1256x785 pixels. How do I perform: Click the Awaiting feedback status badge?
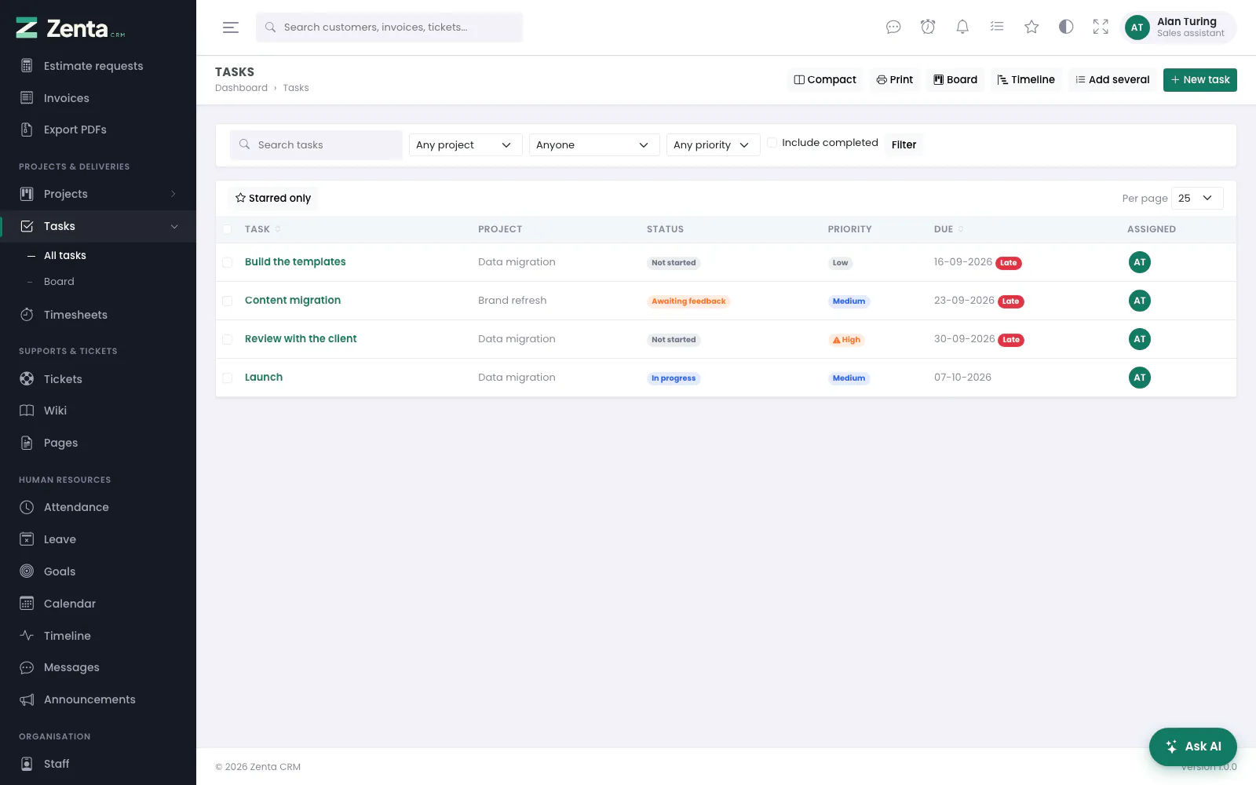[x=688, y=301]
